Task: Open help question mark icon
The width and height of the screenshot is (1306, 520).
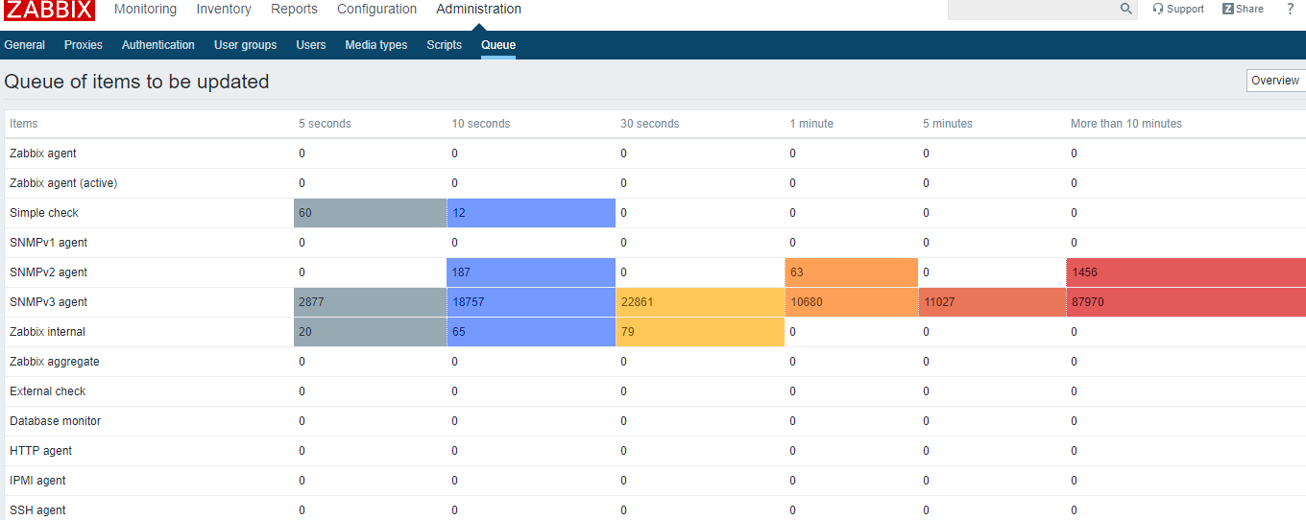Action: (1290, 9)
